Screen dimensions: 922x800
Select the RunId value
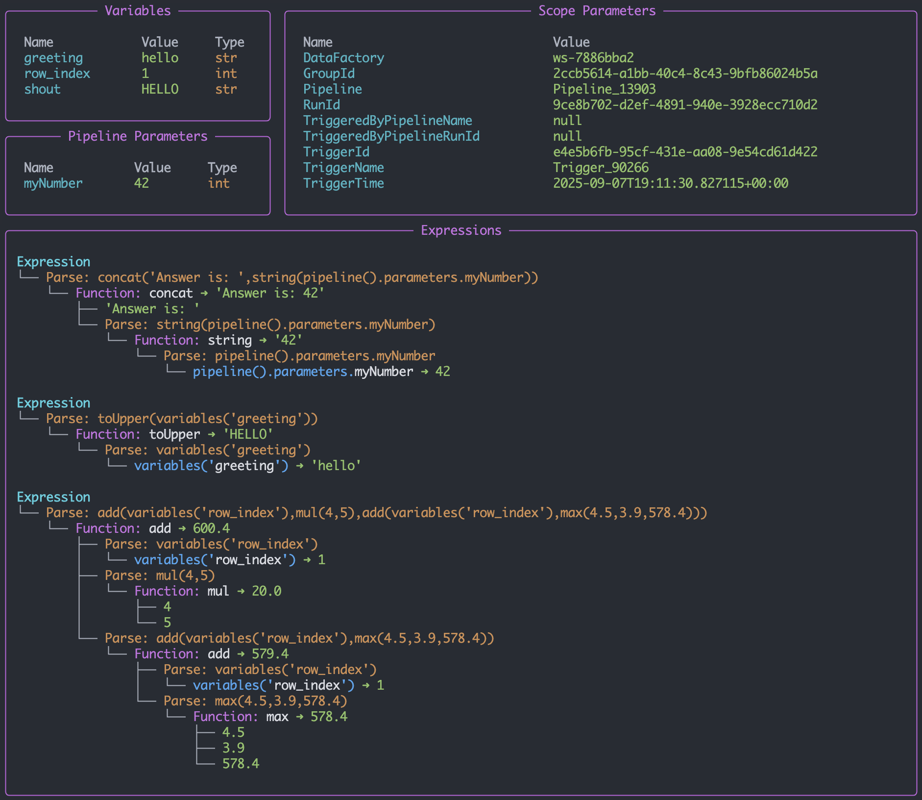pyautogui.click(x=685, y=104)
